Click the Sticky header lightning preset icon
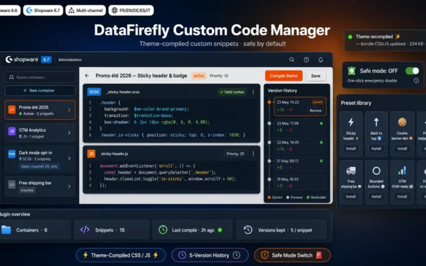This screenshot has height=266, width=426. 351,122
